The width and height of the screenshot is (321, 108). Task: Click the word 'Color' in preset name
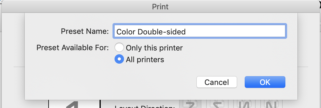[126, 32]
